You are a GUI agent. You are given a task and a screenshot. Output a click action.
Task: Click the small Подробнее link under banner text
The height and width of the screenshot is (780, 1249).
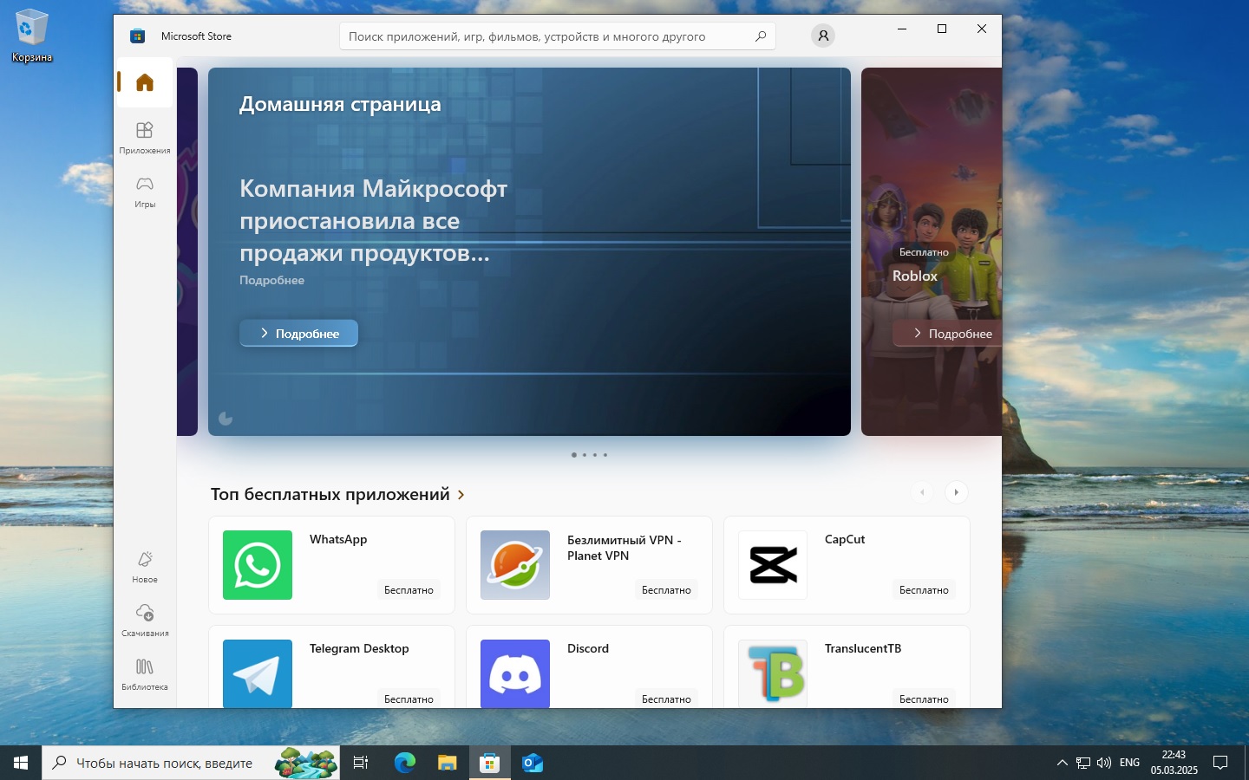click(271, 280)
